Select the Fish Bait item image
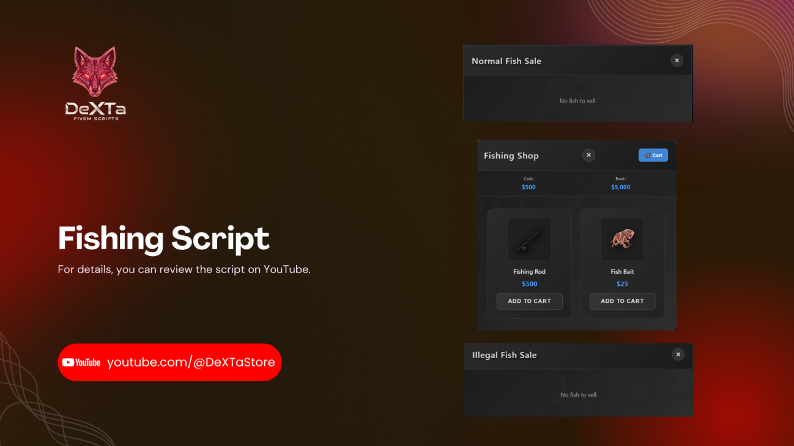Screen dimensions: 794x446 622,239
